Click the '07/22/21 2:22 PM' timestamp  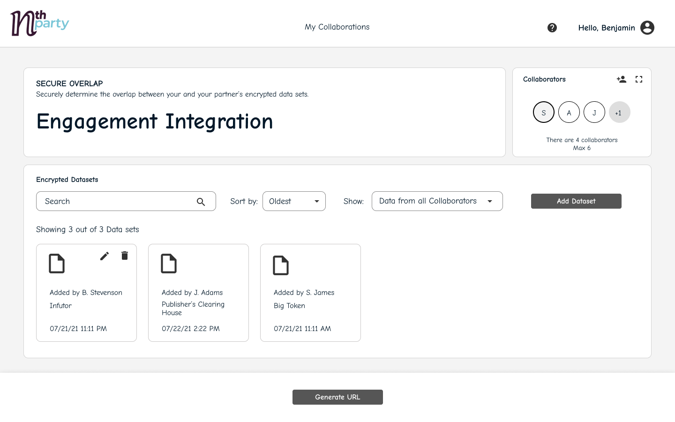pos(191,329)
